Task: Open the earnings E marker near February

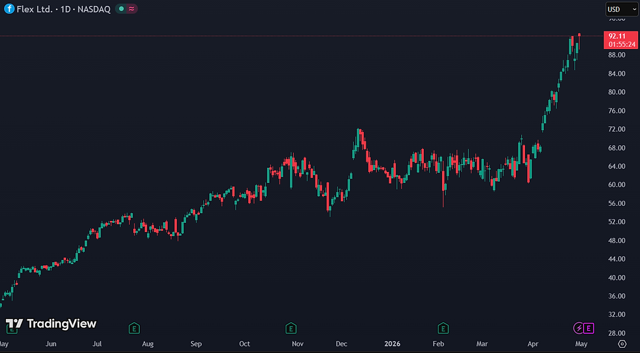Action: [x=443, y=328]
